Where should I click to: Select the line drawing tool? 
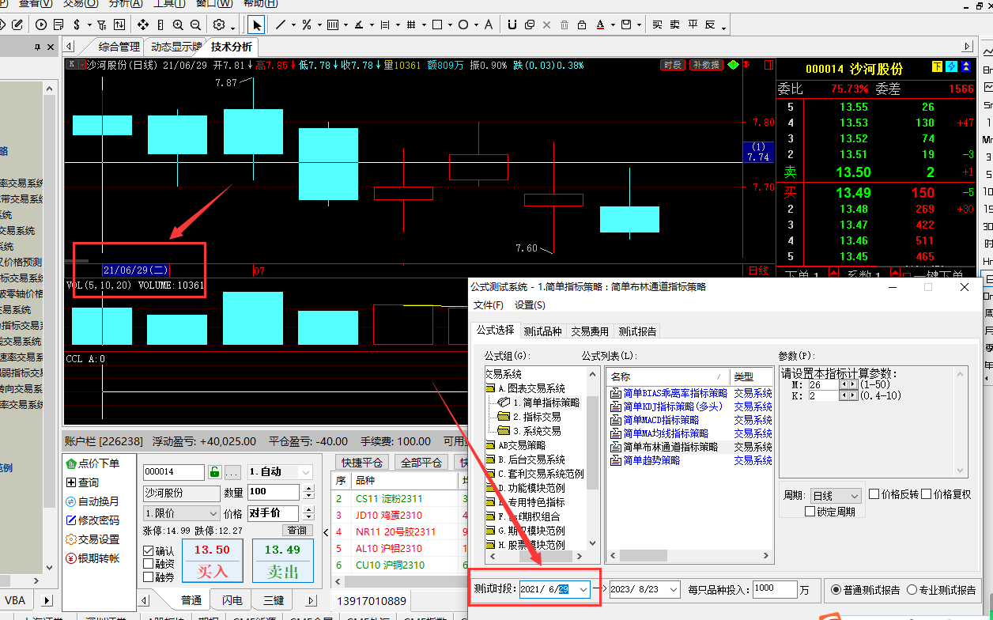281,25
